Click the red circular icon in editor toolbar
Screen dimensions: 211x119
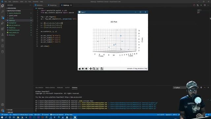[194, 5]
